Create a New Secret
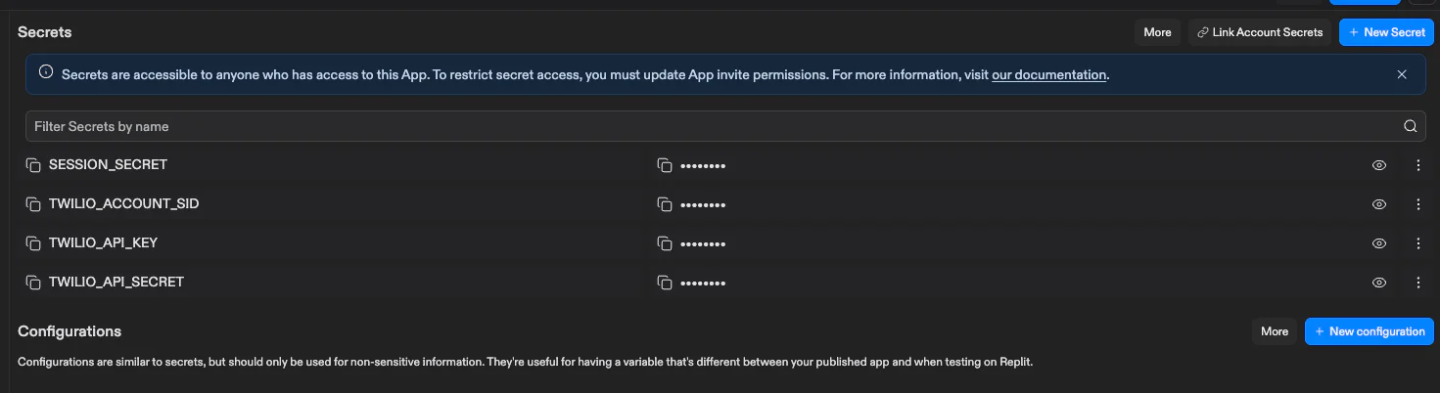The height and width of the screenshot is (393, 1440). click(x=1386, y=32)
